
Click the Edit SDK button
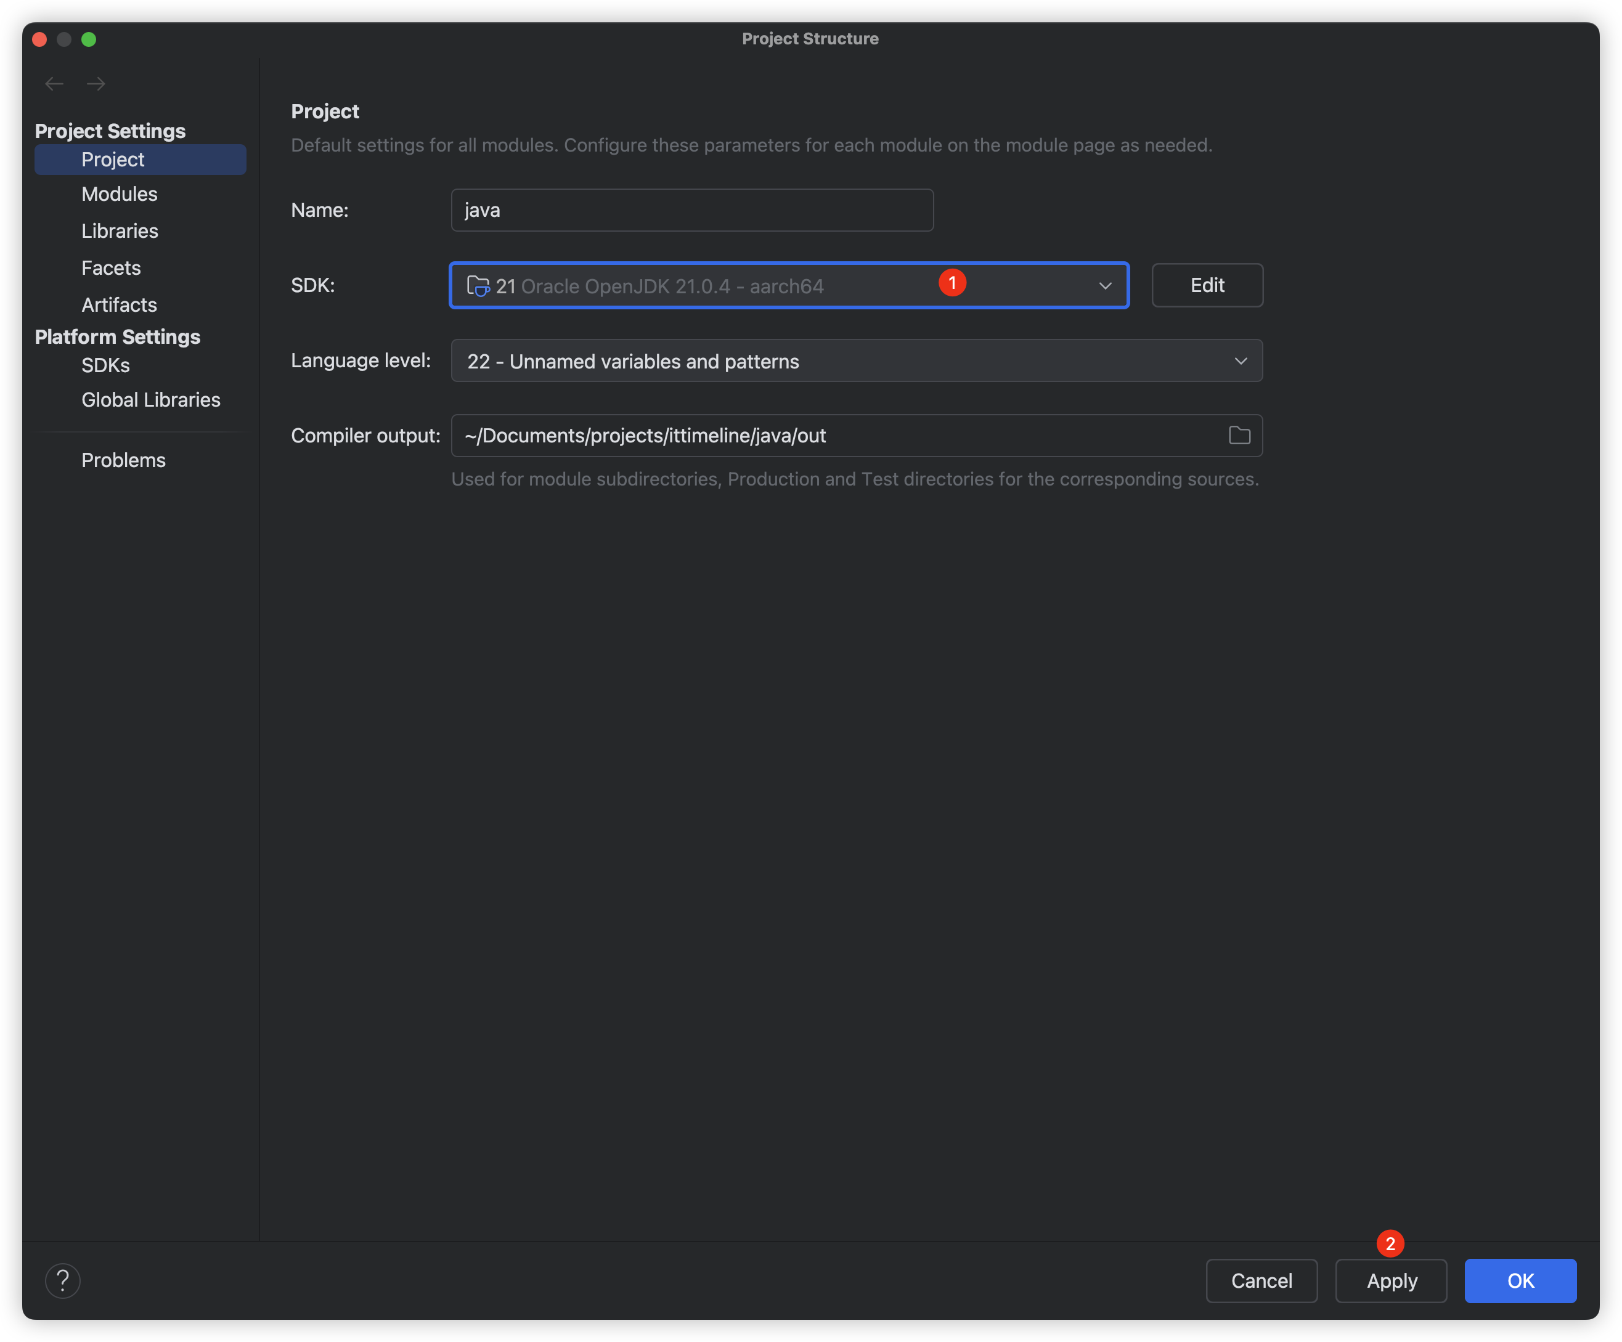coord(1207,286)
